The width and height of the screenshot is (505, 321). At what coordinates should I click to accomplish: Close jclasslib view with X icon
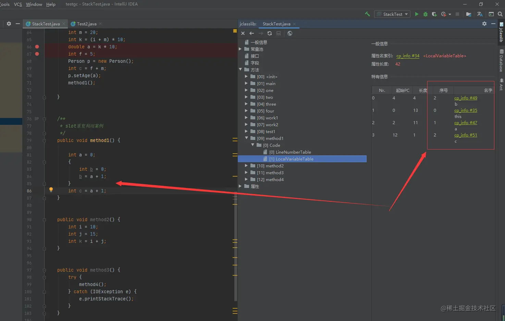tap(243, 33)
